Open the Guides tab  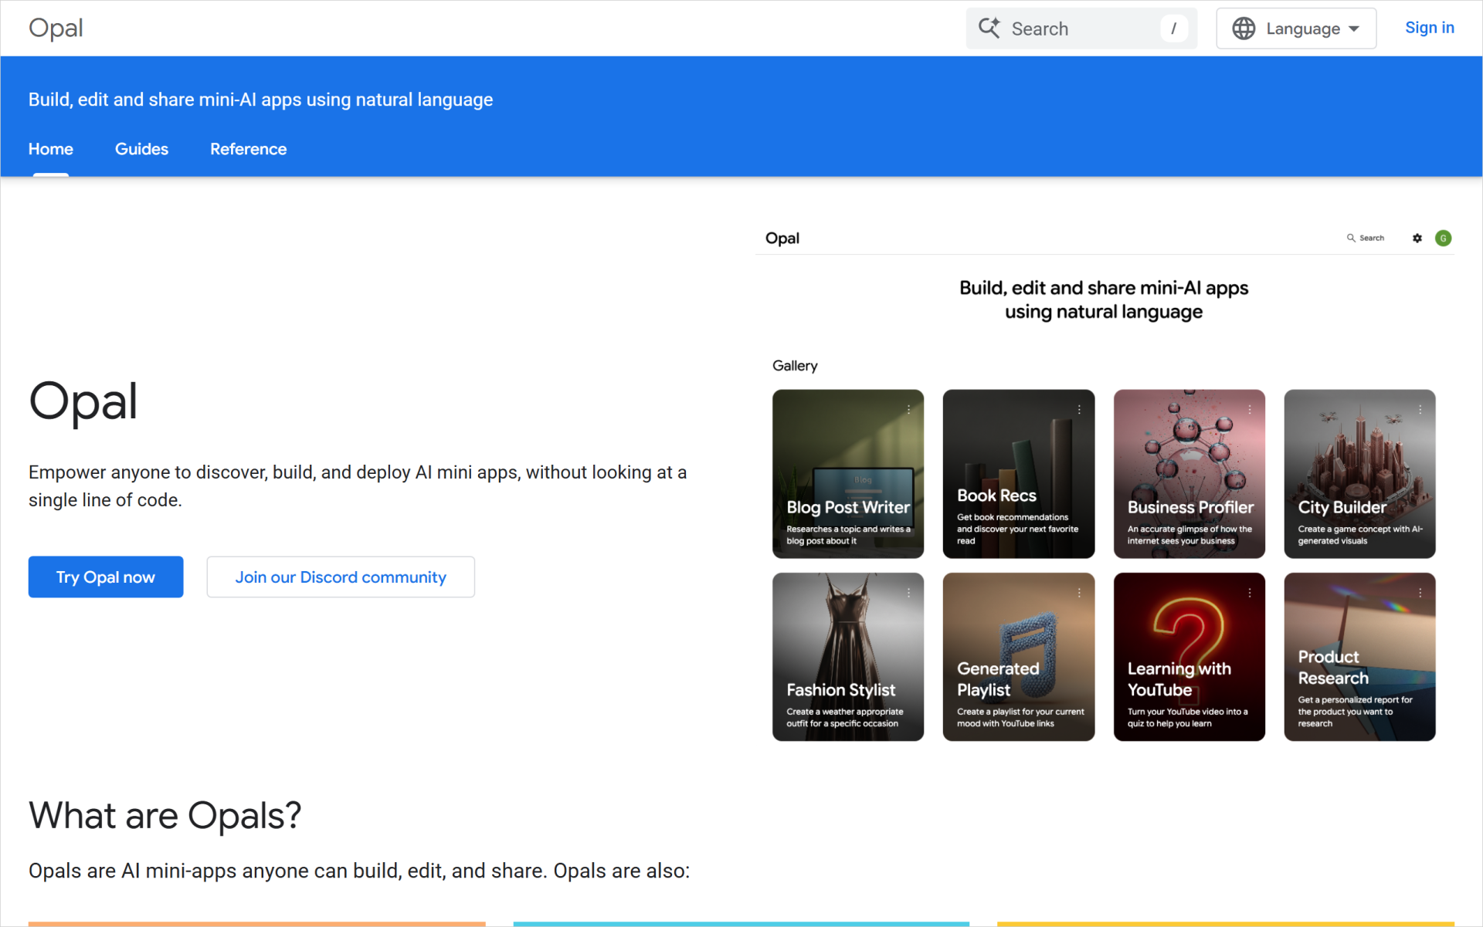[141, 149]
